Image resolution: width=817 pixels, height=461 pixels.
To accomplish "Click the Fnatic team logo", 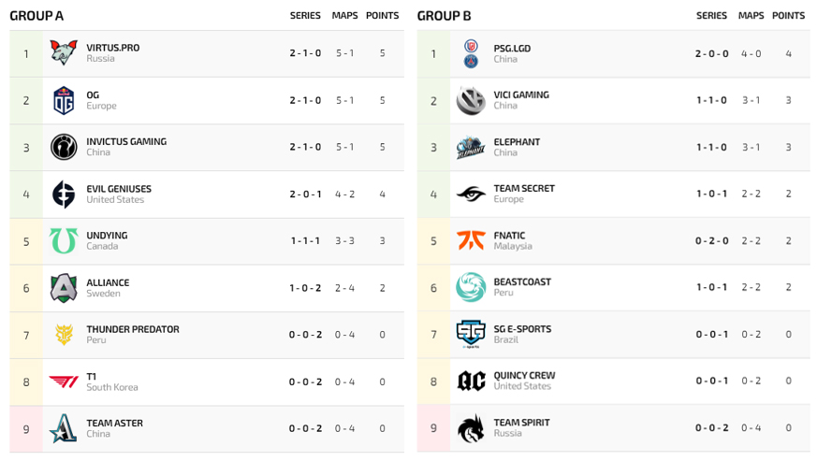I will (x=471, y=240).
